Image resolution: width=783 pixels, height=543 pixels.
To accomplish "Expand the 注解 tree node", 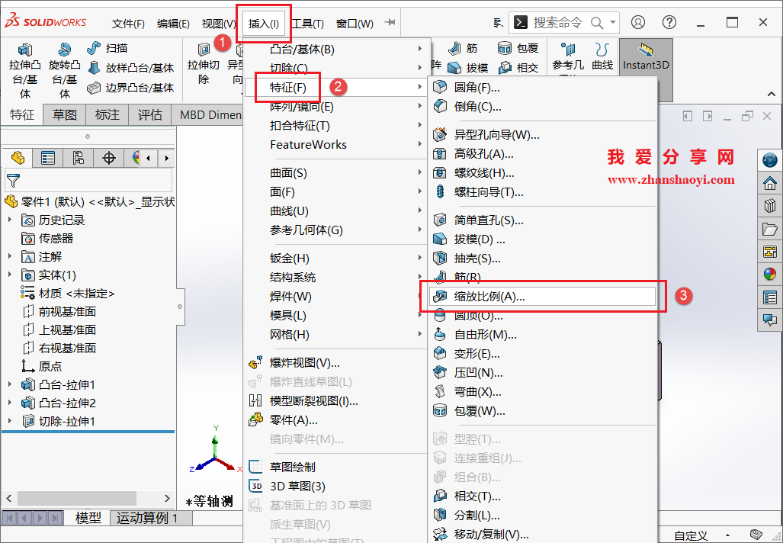I will coord(10,255).
